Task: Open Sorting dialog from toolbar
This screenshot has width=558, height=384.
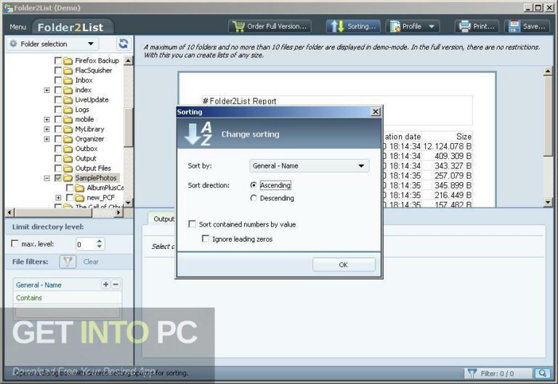Action: [x=353, y=26]
